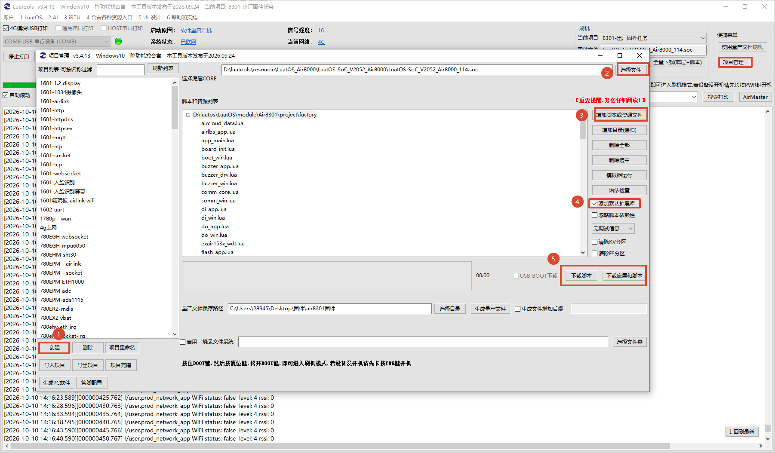Image resolution: width=775 pixels, height=453 pixels.
Task: Toggle the HOST串口打印 checkbox
Action: pyautogui.click(x=104, y=28)
